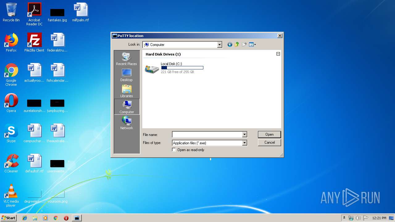Open the volume control tray icon
395x222 pixels.
(358, 218)
